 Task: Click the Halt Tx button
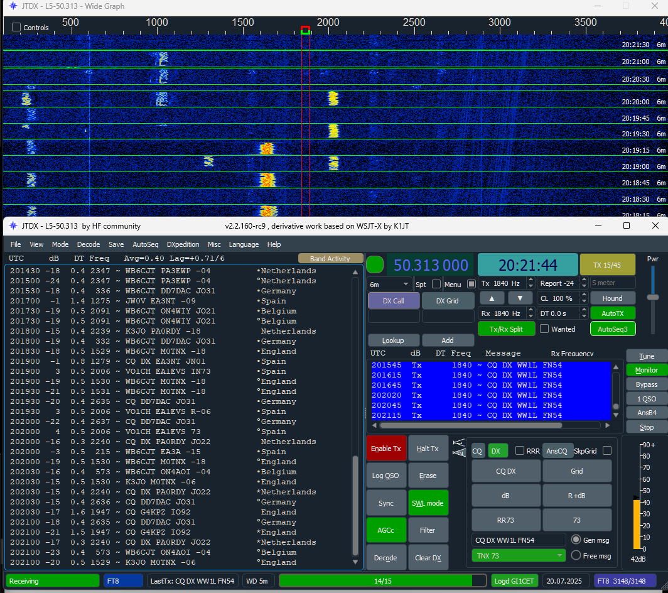click(428, 448)
